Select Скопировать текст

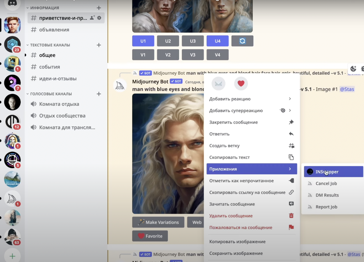click(252, 157)
